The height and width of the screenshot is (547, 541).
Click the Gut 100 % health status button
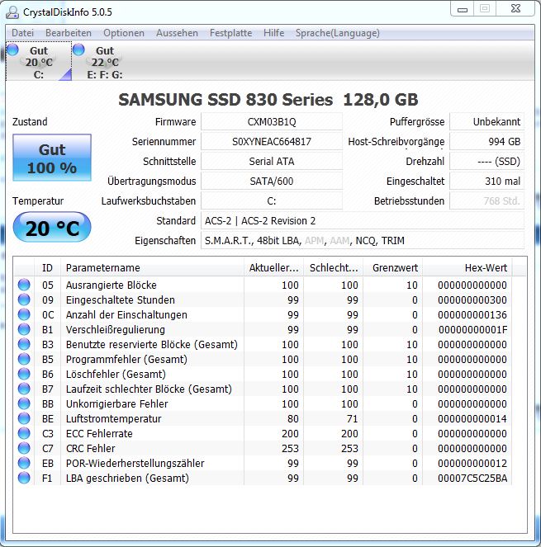[52, 158]
